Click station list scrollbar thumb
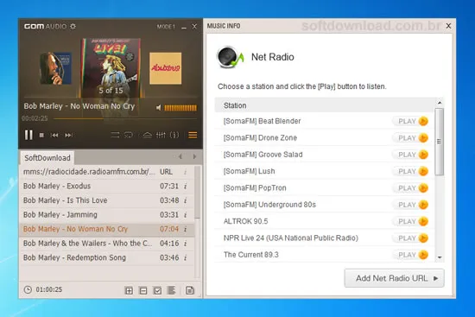Image resolution: width=475 pixels, height=317 pixels. click(x=440, y=142)
